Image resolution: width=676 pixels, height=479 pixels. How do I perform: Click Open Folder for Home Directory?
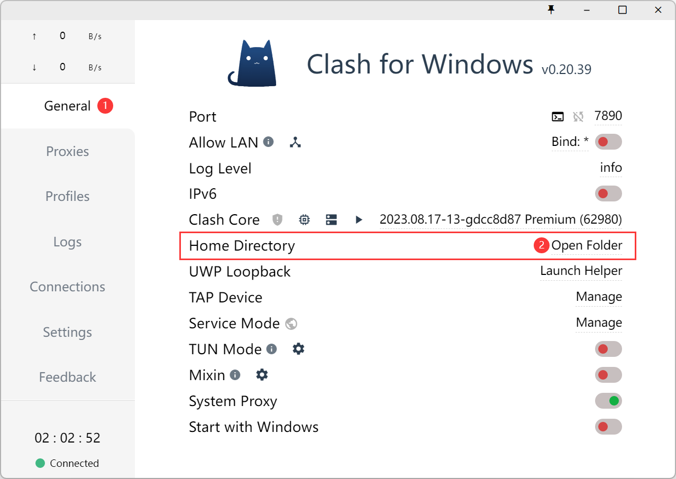[587, 245]
